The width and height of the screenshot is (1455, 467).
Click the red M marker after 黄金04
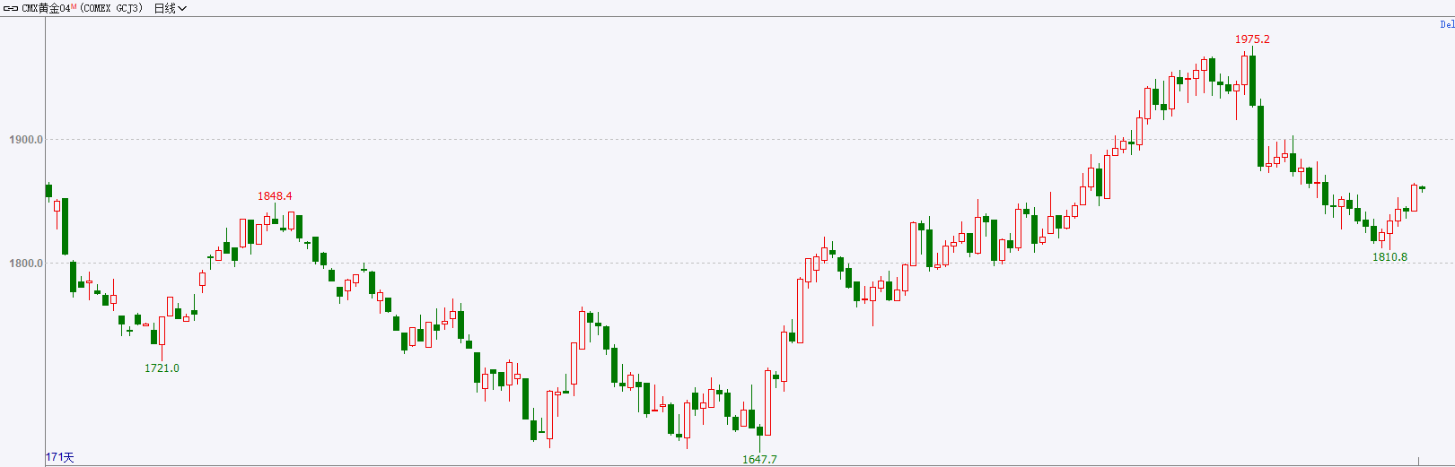coord(75,6)
